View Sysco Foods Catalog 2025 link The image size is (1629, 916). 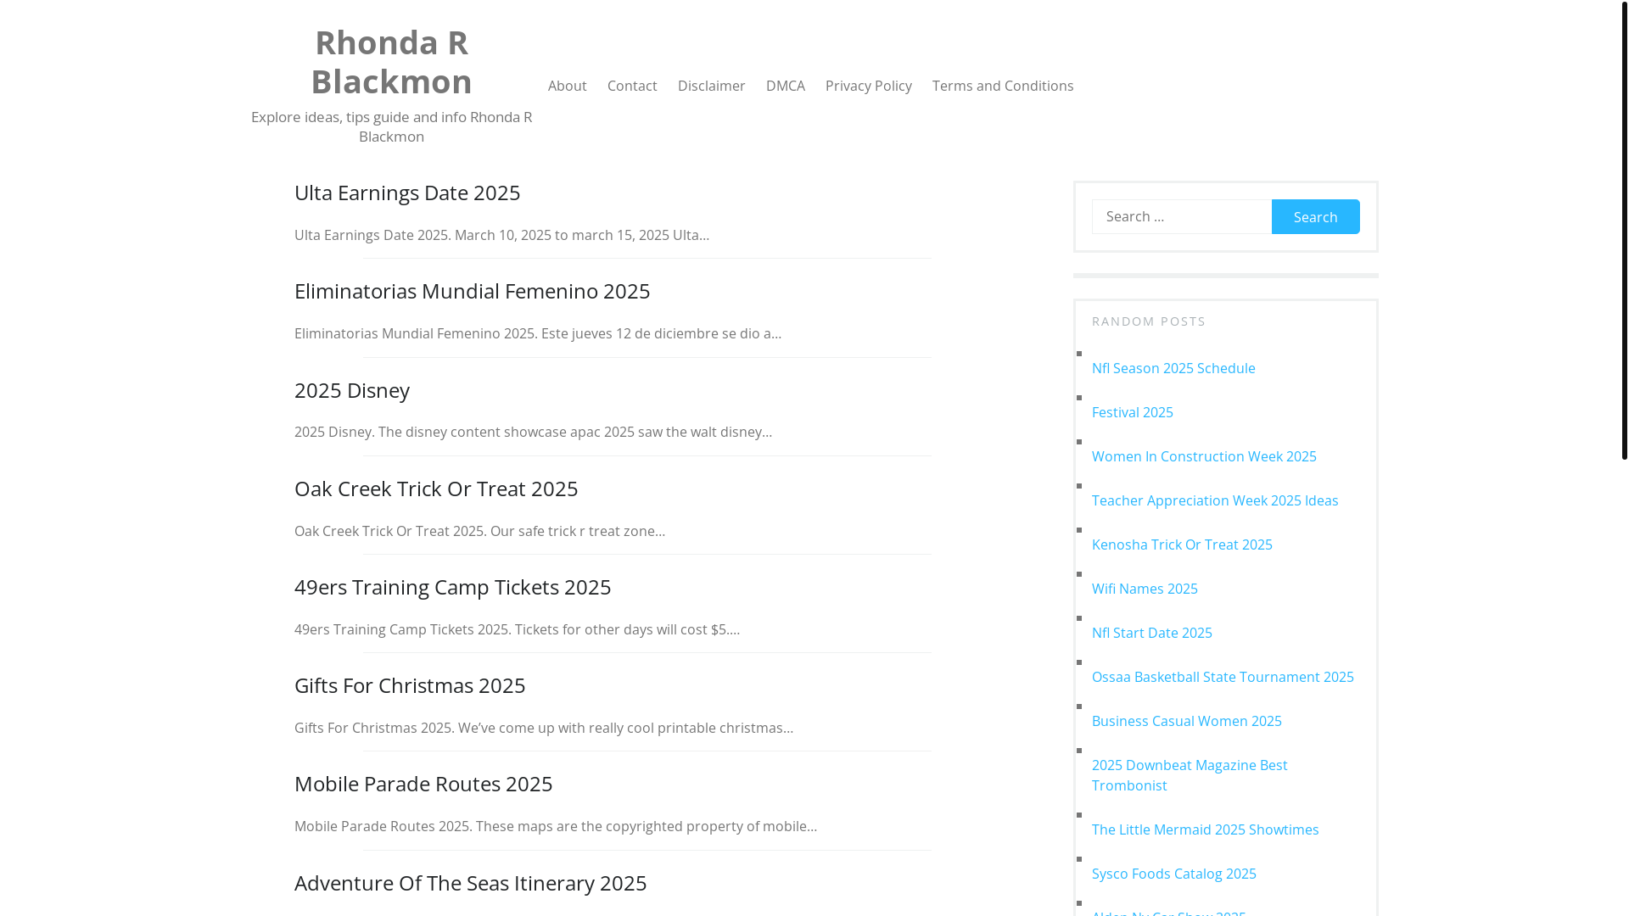pos(1174,874)
